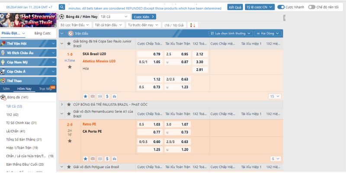This screenshot has height=173, width=346.
Task: Select the Sớm tab in sidebar
Action: (6, 89)
